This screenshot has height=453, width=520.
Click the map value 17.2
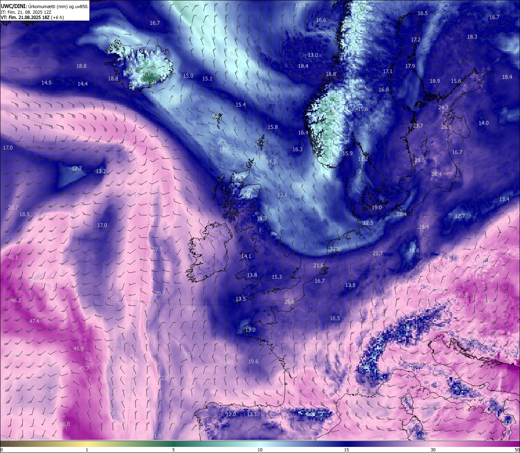coord(416,40)
